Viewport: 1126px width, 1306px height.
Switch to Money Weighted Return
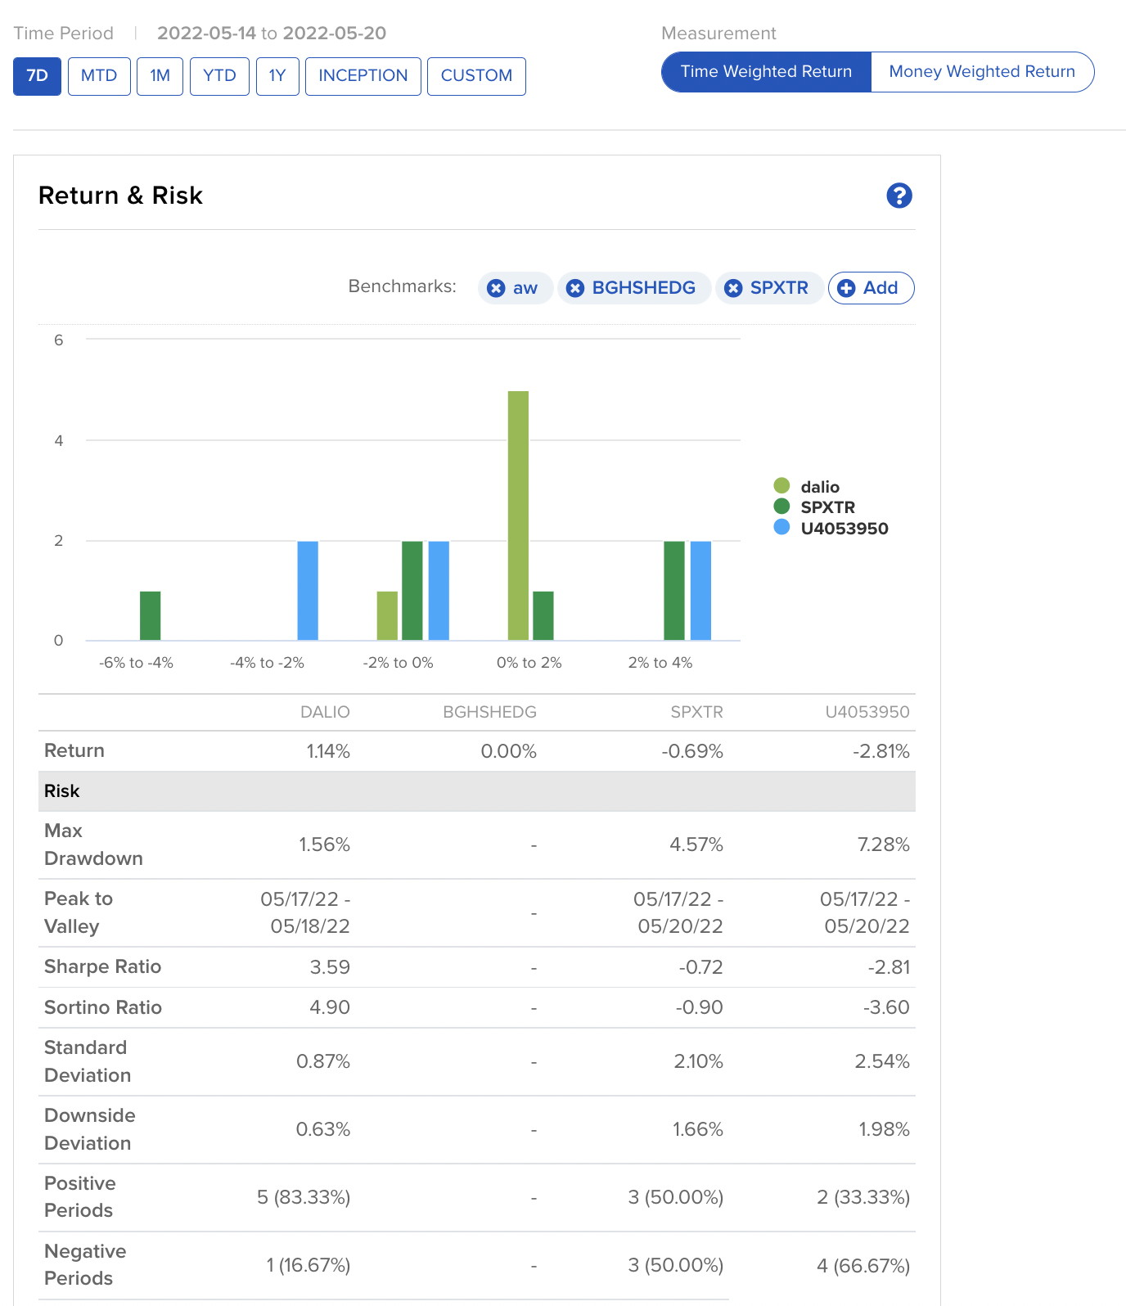(x=981, y=72)
